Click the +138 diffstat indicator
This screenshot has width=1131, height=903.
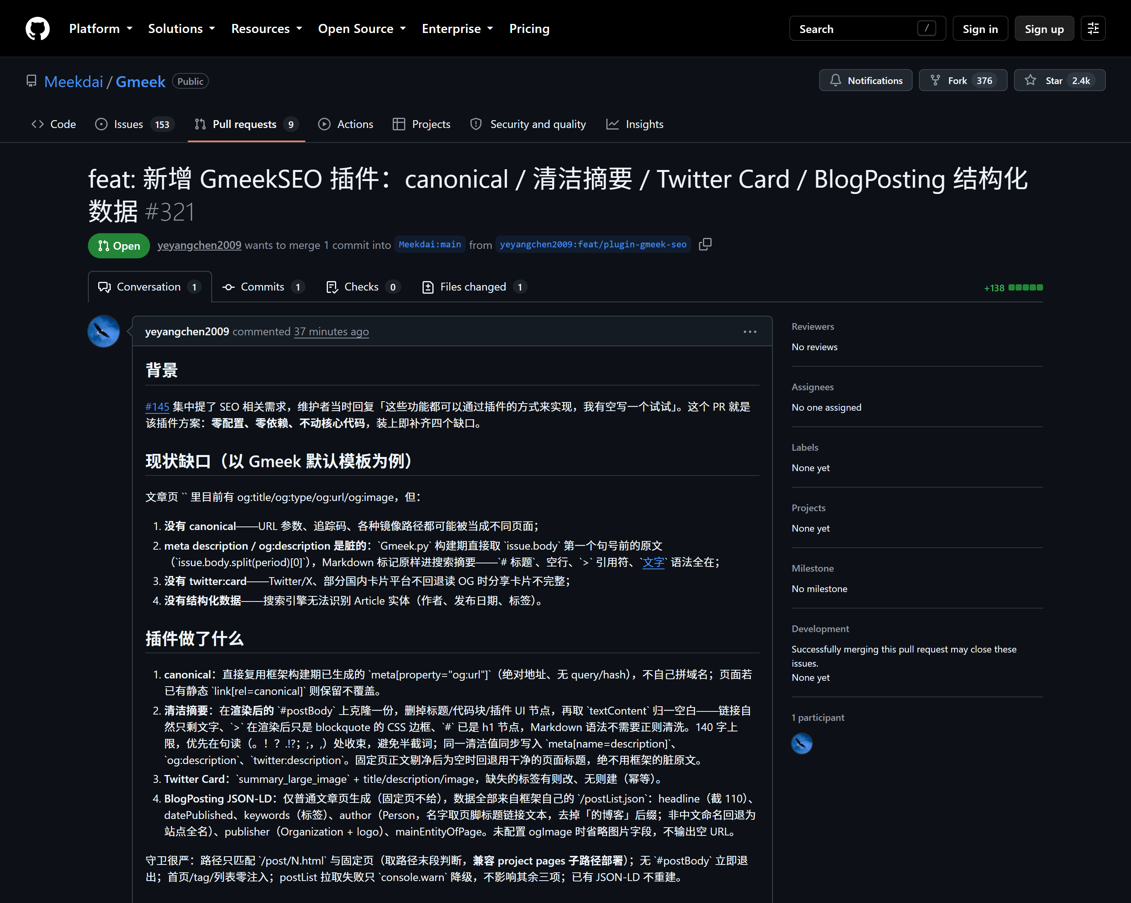click(x=1013, y=287)
